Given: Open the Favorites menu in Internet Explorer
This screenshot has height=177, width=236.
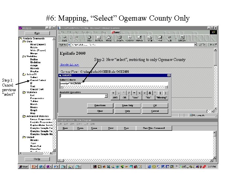Looking at the screenshot, I should [x=85, y=32].
